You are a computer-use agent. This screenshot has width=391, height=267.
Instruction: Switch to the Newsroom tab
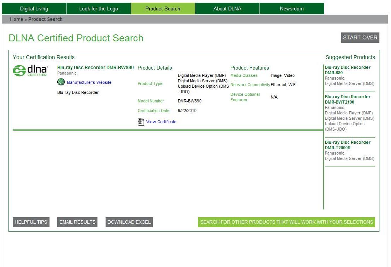point(292,9)
